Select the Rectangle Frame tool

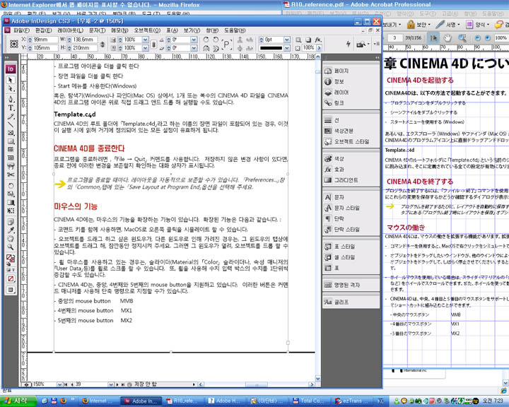[x=11, y=133]
